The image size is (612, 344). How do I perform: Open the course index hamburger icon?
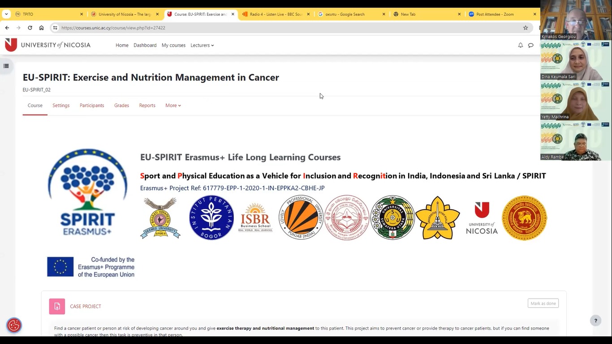tap(6, 65)
